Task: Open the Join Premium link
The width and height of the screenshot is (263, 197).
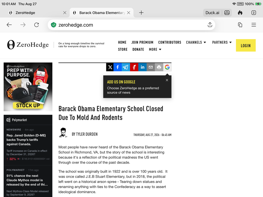Action: tap(142, 42)
